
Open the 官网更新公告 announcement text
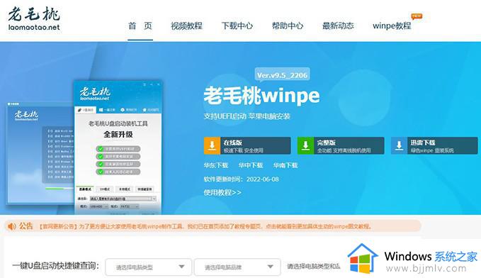tap(205, 226)
